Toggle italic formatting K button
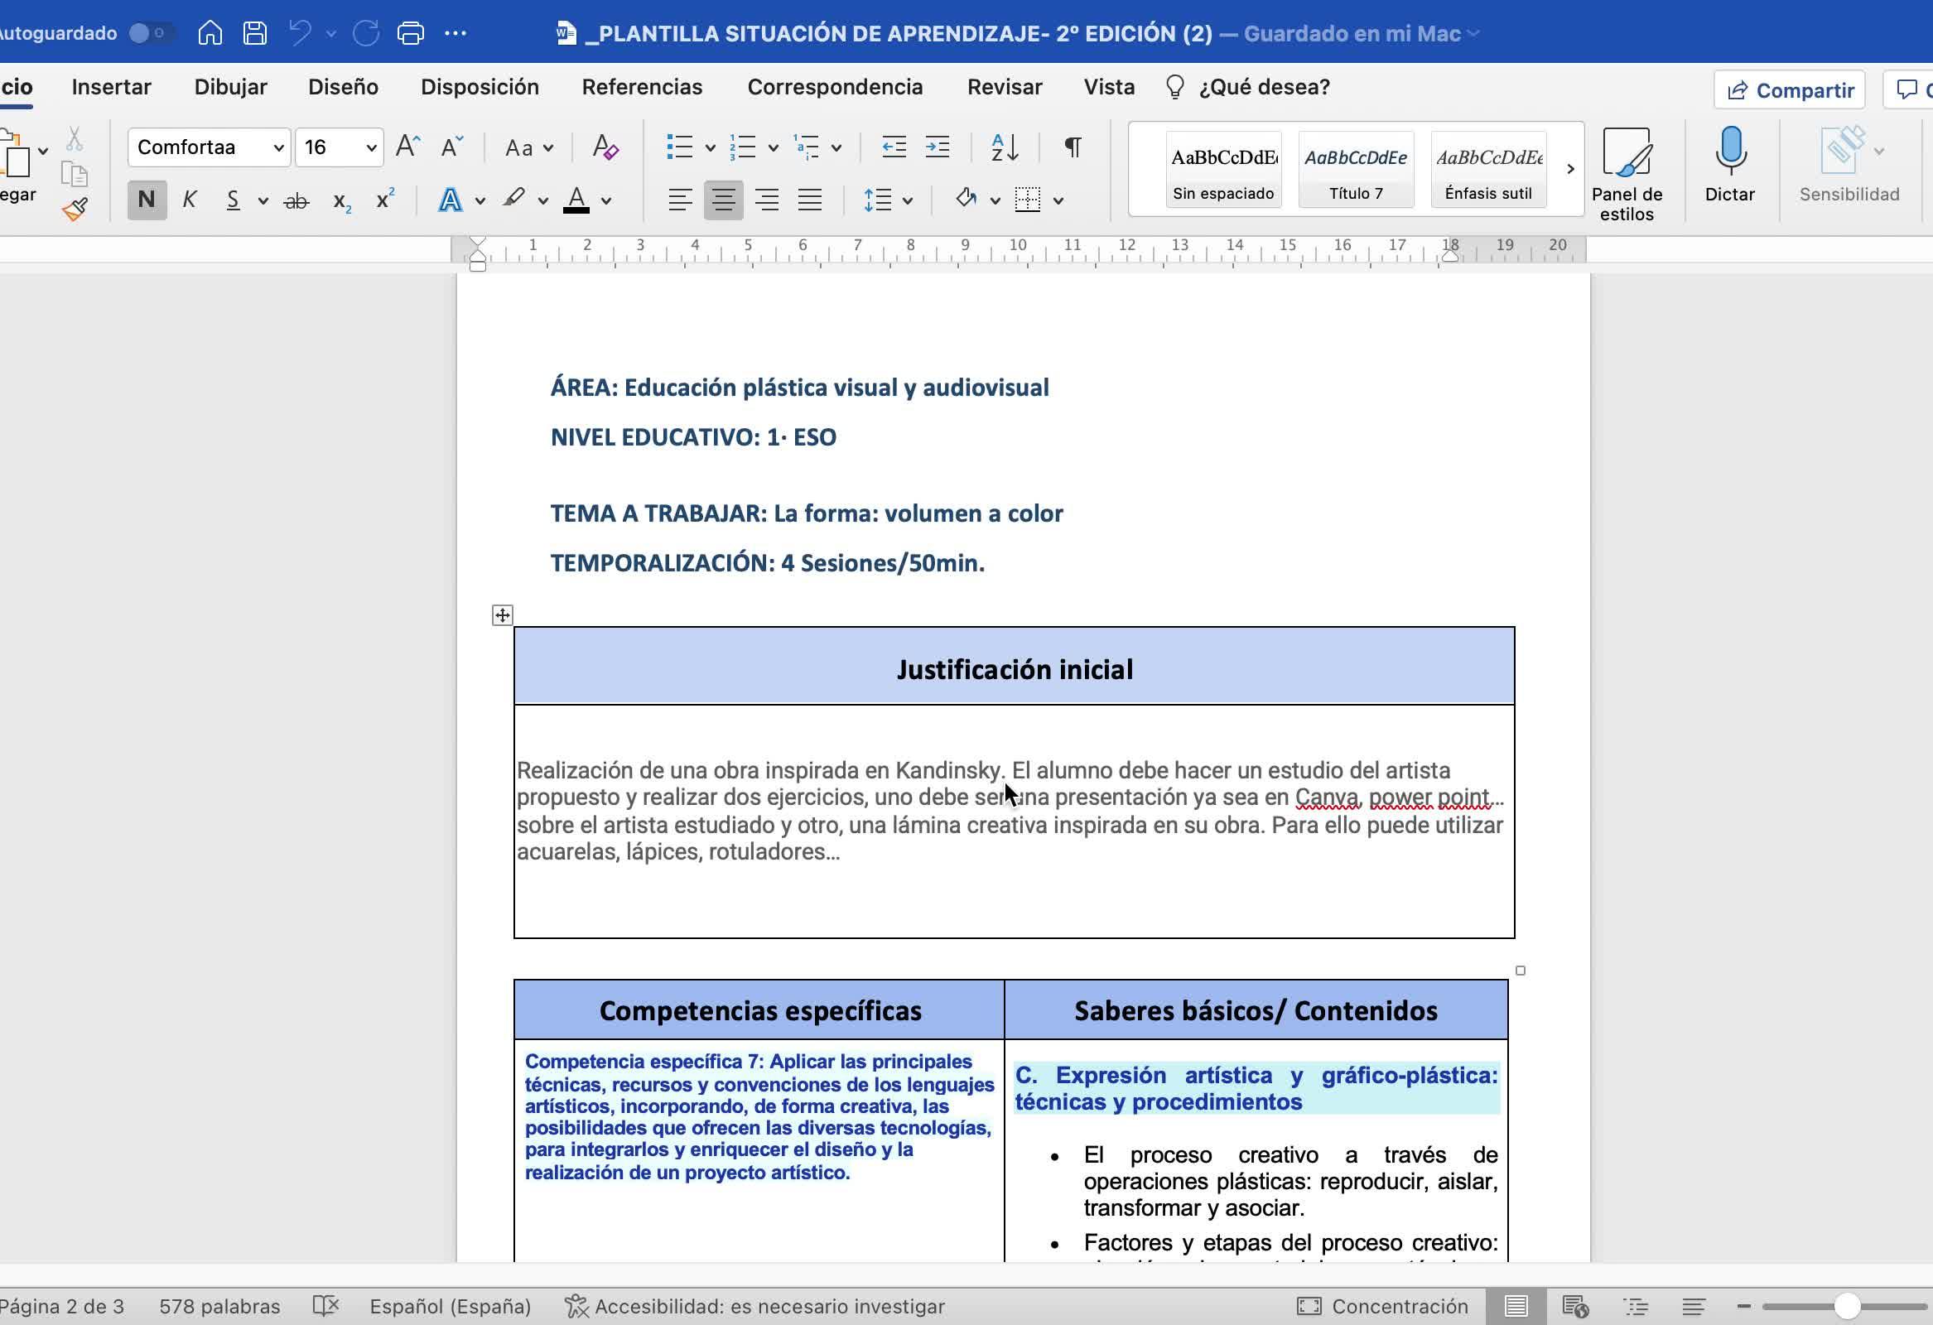The height and width of the screenshot is (1325, 1933). 190,200
